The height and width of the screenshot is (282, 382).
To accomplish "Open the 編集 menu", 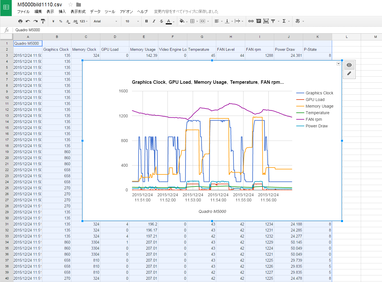I will click(38, 12).
